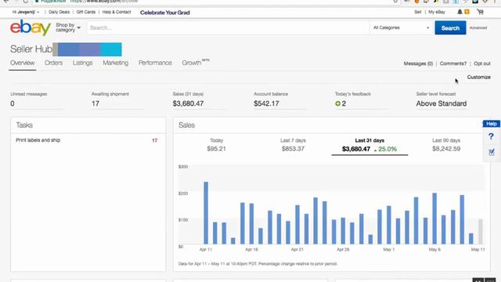Click the Account balance $542.17 value
Viewport: 501px width, 282px height.
(x=266, y=103)
